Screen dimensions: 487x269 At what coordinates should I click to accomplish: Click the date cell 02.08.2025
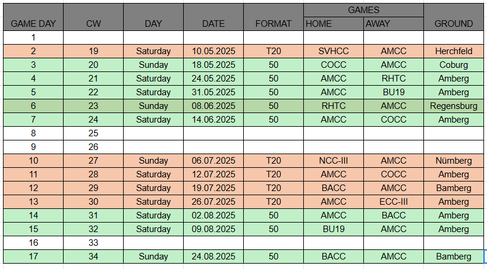pyautogui.click(x=213, y=215)
